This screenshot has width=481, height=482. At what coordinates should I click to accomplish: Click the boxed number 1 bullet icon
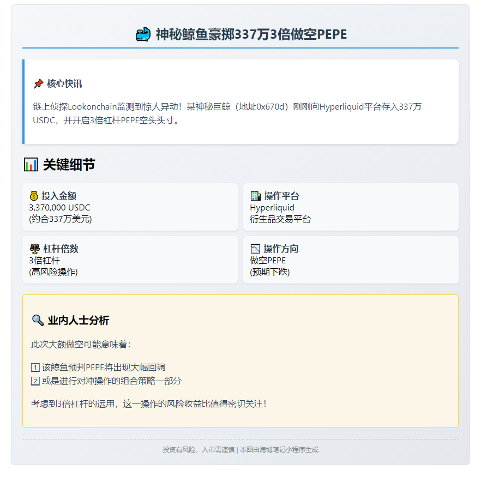[x=35, y=368]
